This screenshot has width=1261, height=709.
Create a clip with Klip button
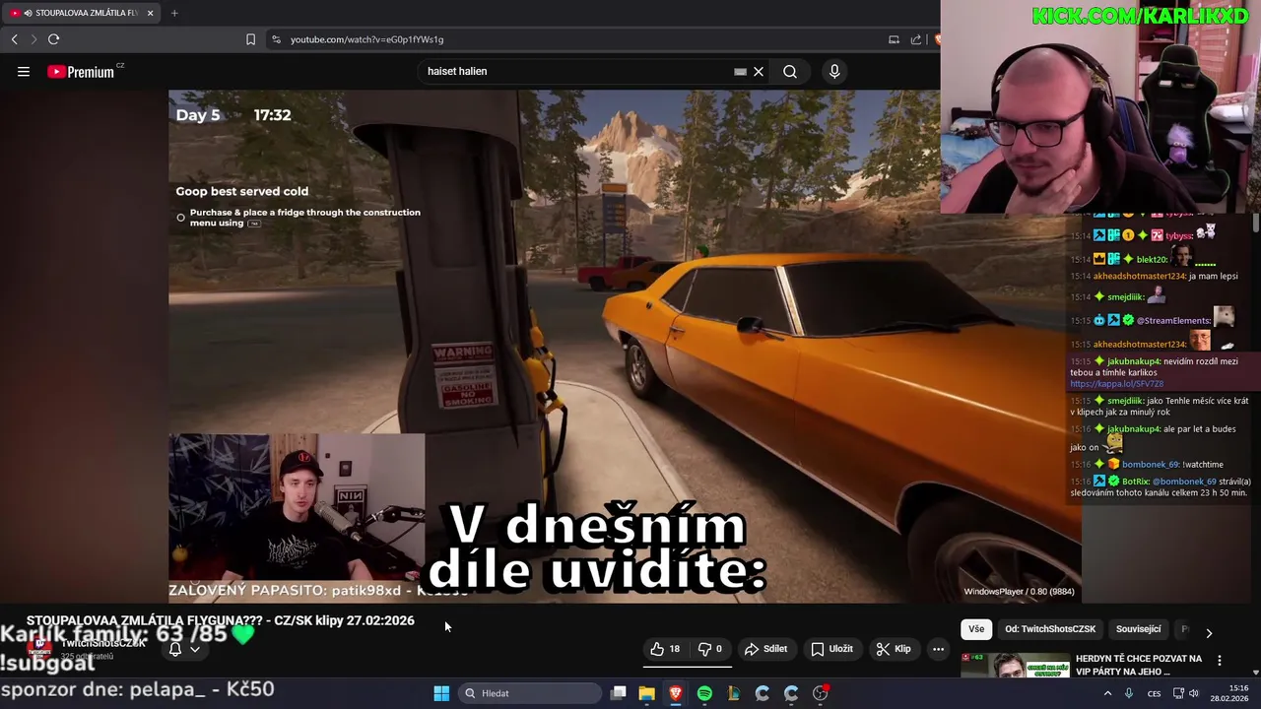pyautogui.click(x=893, y=649)
